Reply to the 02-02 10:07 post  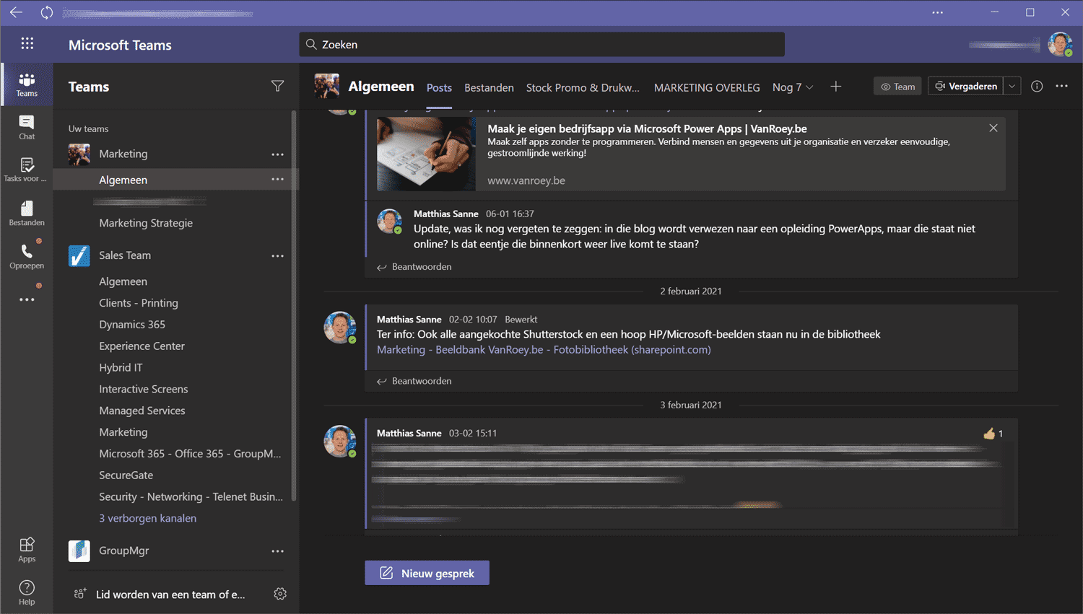tap(414, 381)
